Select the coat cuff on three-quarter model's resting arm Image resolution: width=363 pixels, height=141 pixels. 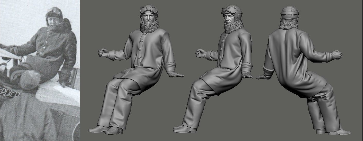pyautogui.click(x=248, y=68)
